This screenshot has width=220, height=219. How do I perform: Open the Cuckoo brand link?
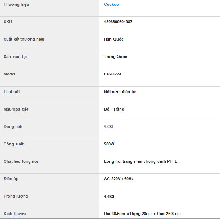point(111,5)
